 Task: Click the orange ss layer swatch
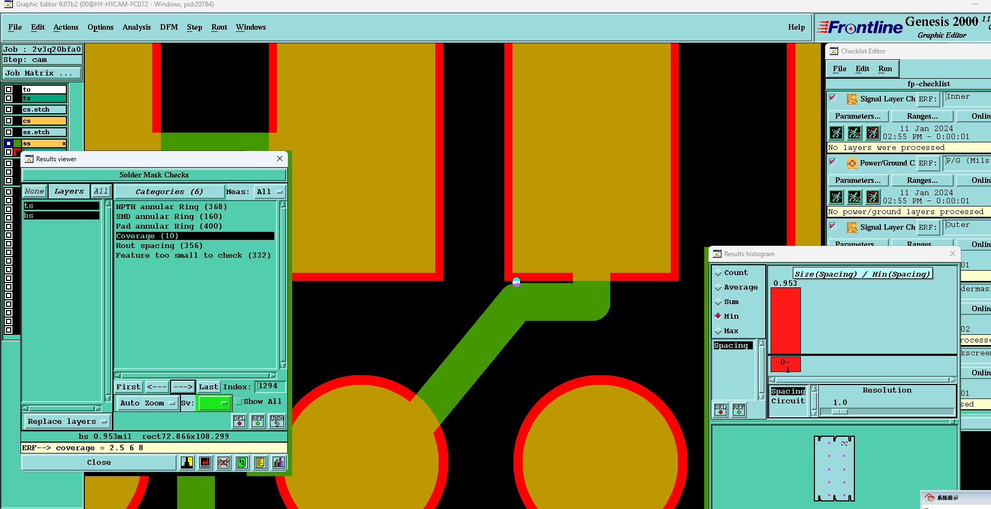[x=44, y=144]
